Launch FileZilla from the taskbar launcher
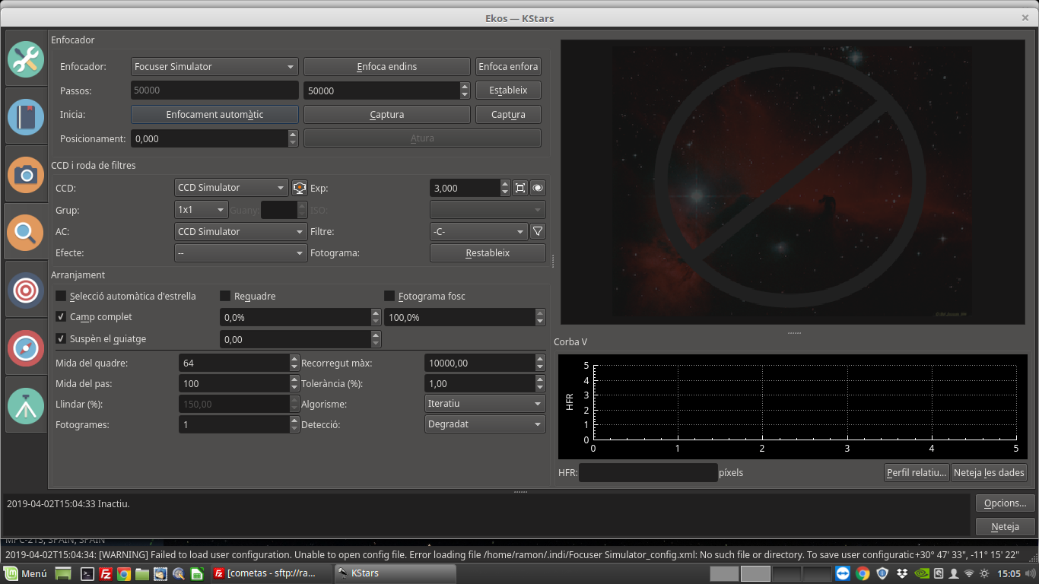 point(106,573)
